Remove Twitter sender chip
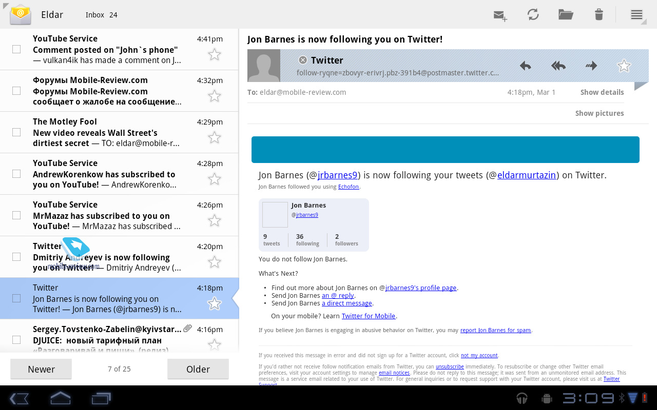Viewport: 657px width, 410px height. [x=303, y=60]
